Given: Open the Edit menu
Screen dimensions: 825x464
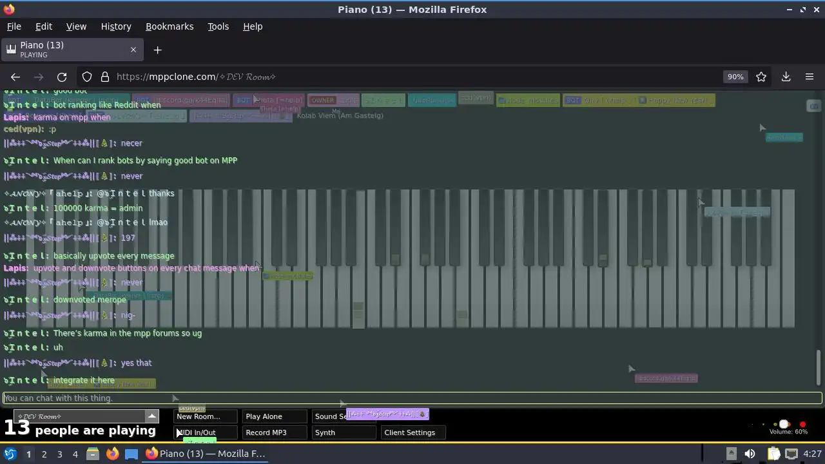Looking at the screenshot, I should pyautogui.click(x=44, y=26).
